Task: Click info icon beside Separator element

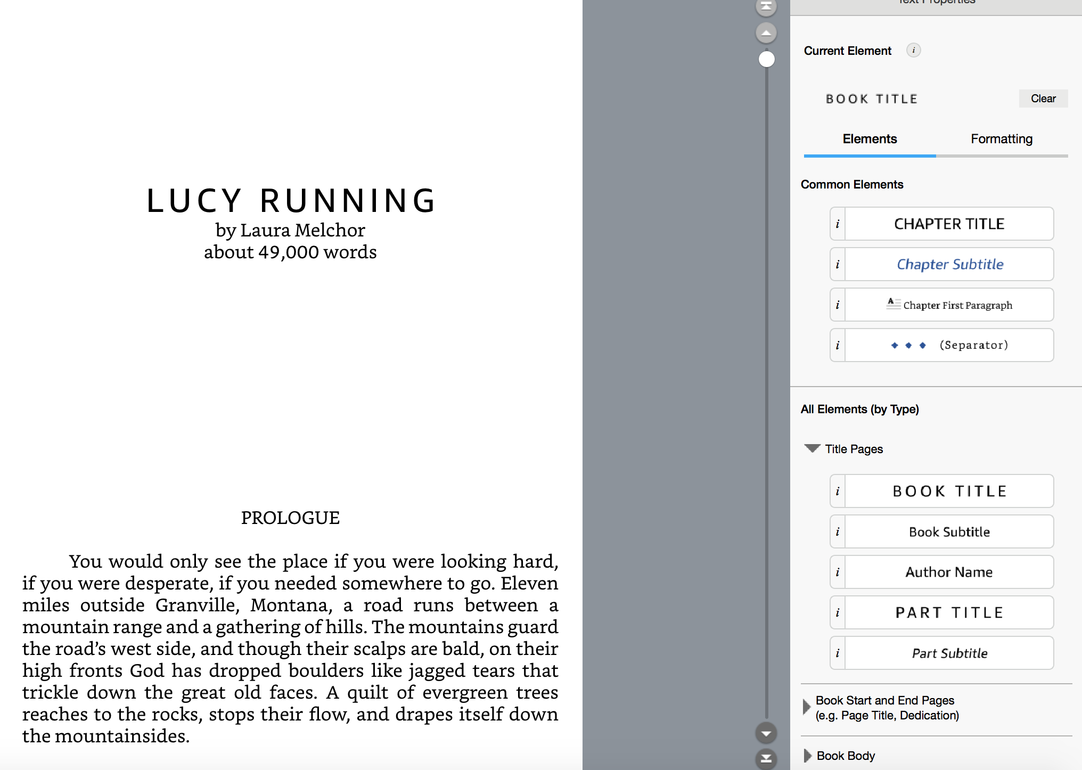Action: click(838, 346)
